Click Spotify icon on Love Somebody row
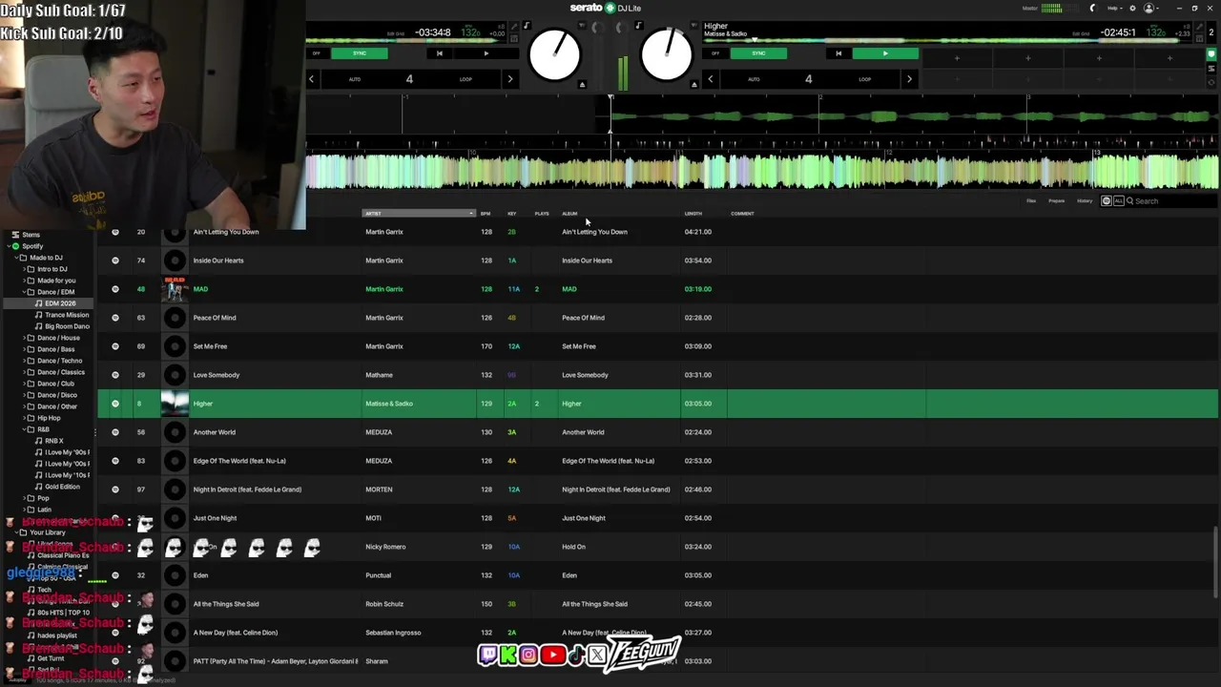 [x=115, y=375]
